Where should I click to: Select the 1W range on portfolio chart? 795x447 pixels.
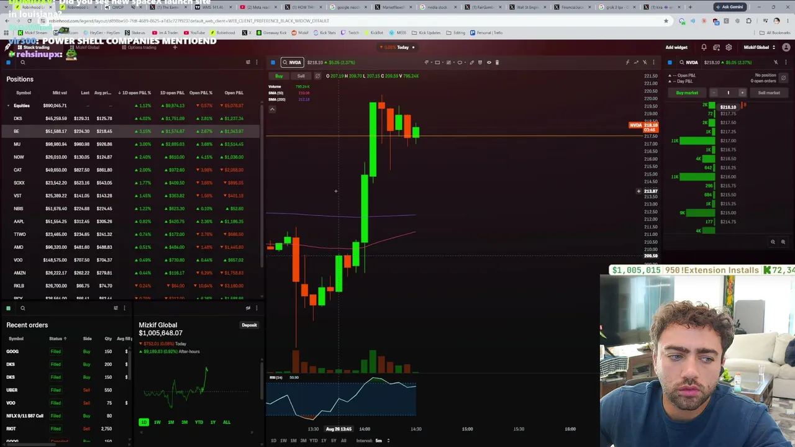(x=157, y=422)
